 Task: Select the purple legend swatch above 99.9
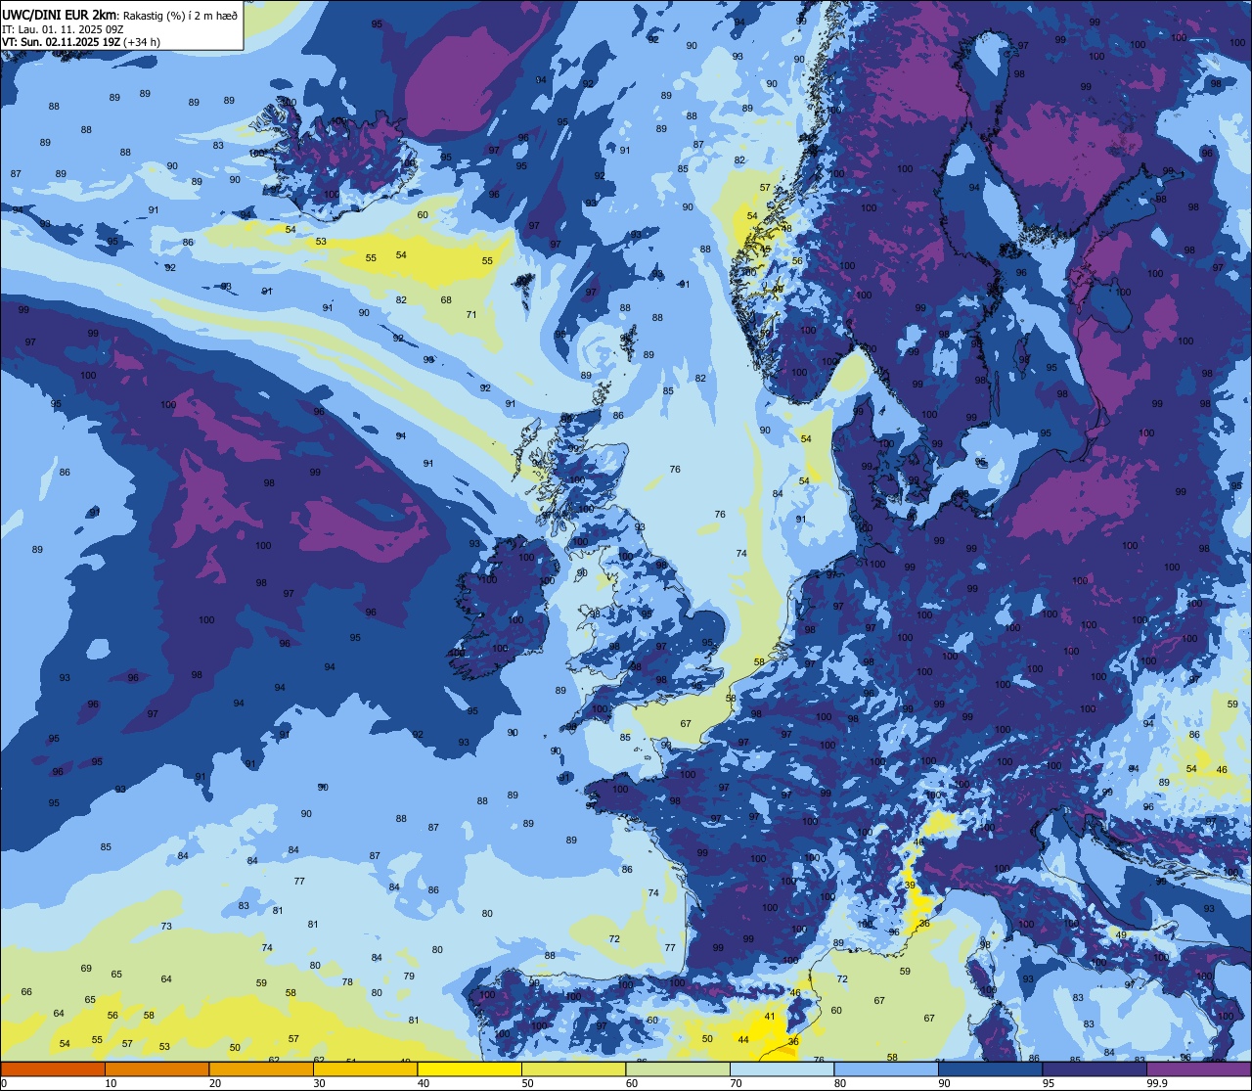pos(1198,1068)
